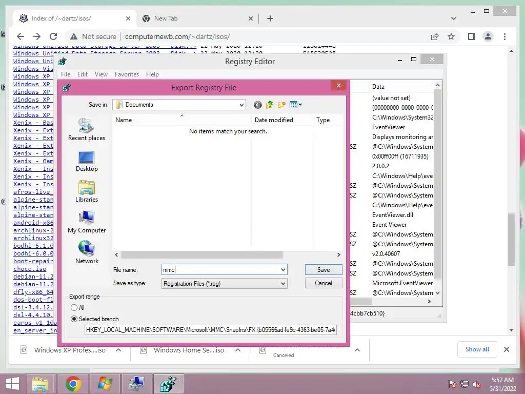Click the network status tray icon
Viewport: 525px width, 394px height.
click(x=465, y=384)
